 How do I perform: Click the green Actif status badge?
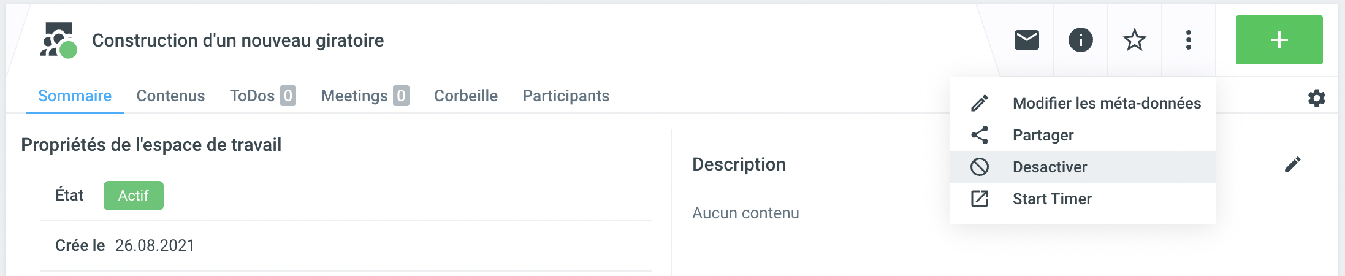133,196
